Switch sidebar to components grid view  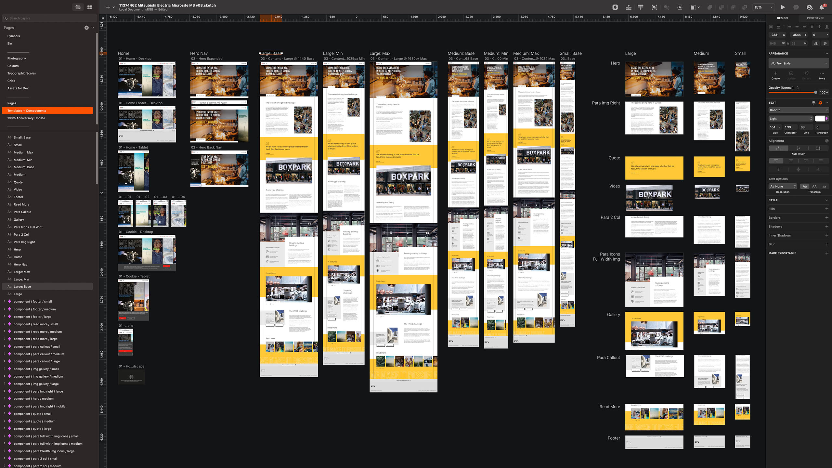coord(90,7)
